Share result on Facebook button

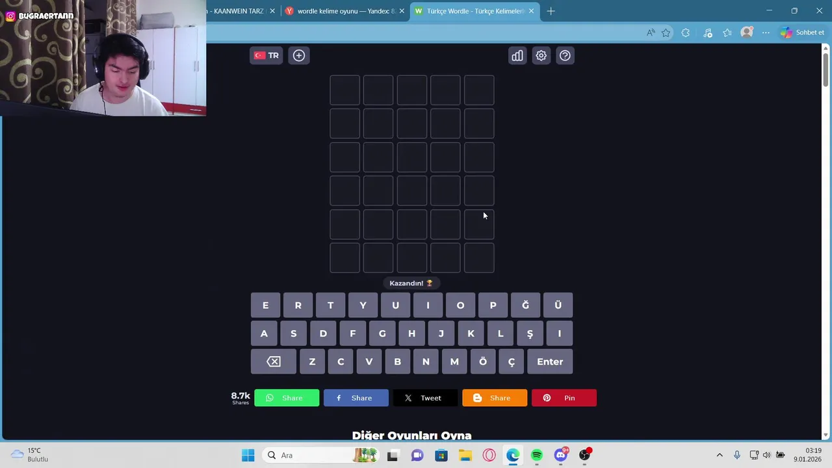pos(356,398)
